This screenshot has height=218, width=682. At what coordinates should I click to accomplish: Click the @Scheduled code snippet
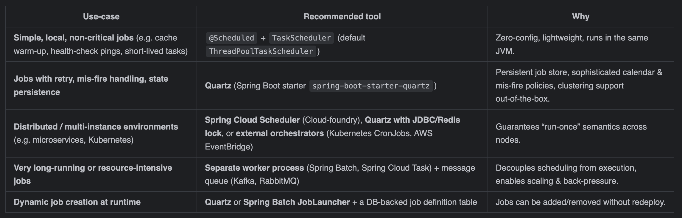click(x=231, y=38)
